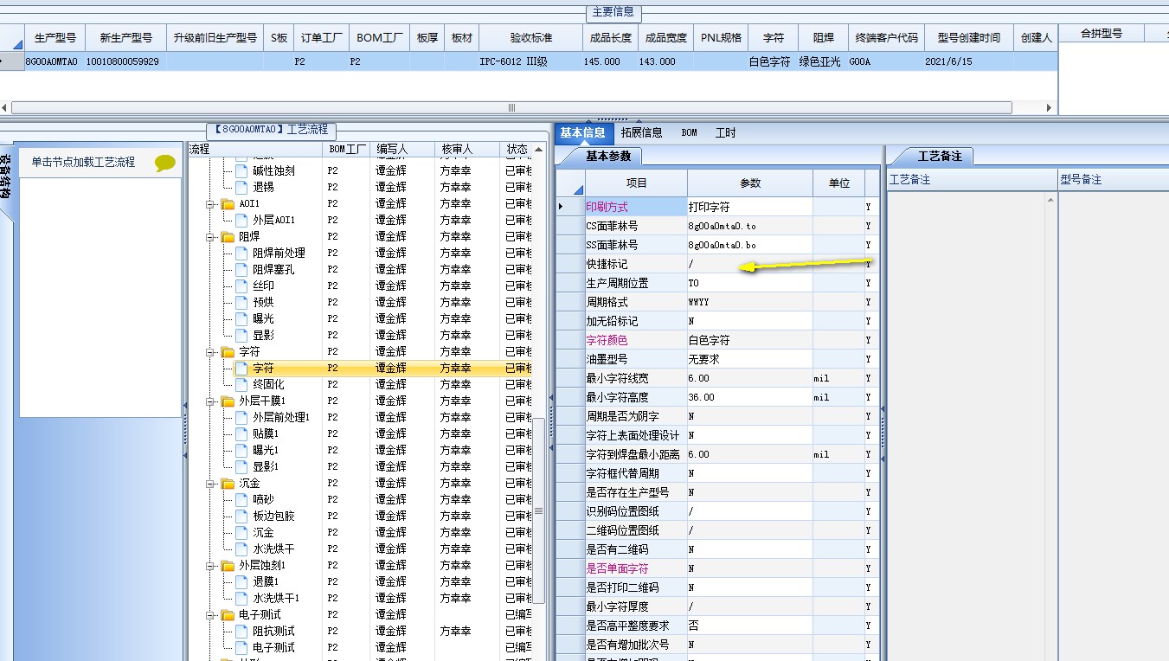Select the 曝光 step under 阻焊
This screenshot has width=1169, height=661.
coord(263,318)
